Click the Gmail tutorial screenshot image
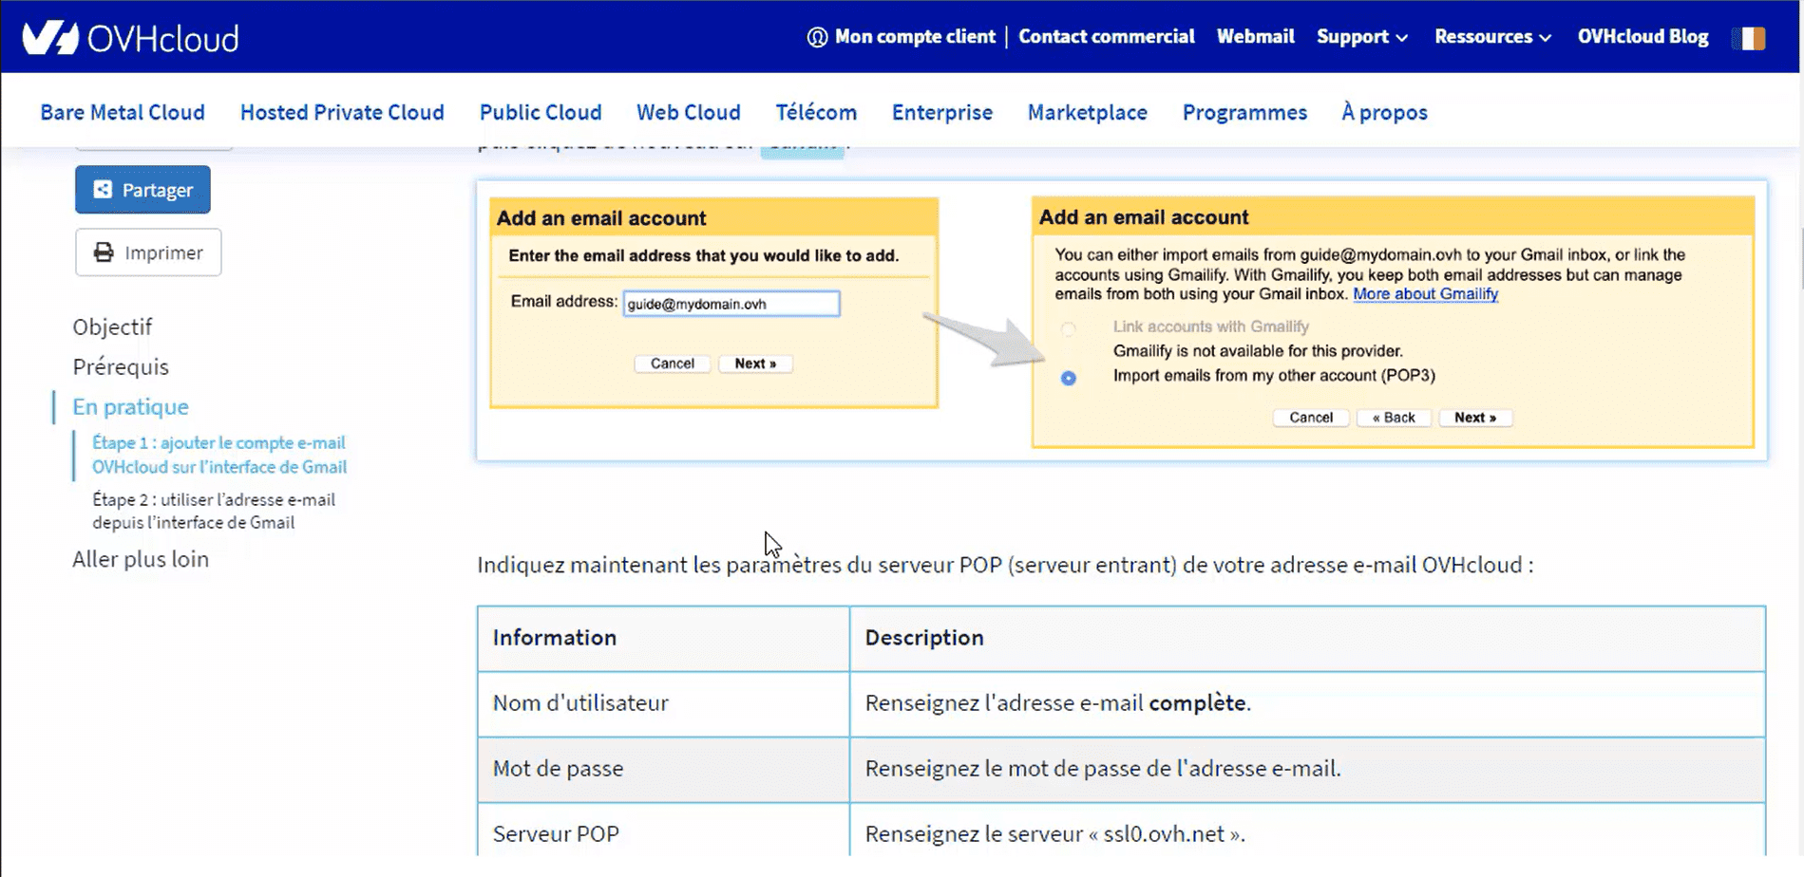The width and height of the screenshot is (1804, 877). [x=1122, y=321]
